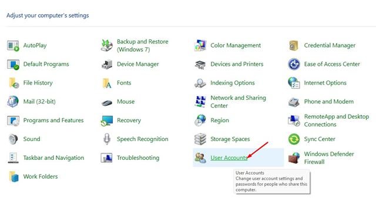Viewport: 376px width, 214px height.
Task: Select the Work Folders icon
Action: [x=14, y=176]
